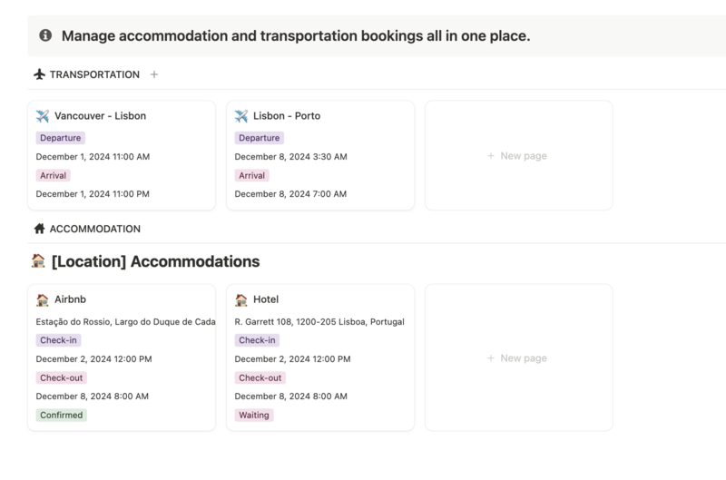
Task: Open the [Location] Accommodations database title
Action: 155,261
